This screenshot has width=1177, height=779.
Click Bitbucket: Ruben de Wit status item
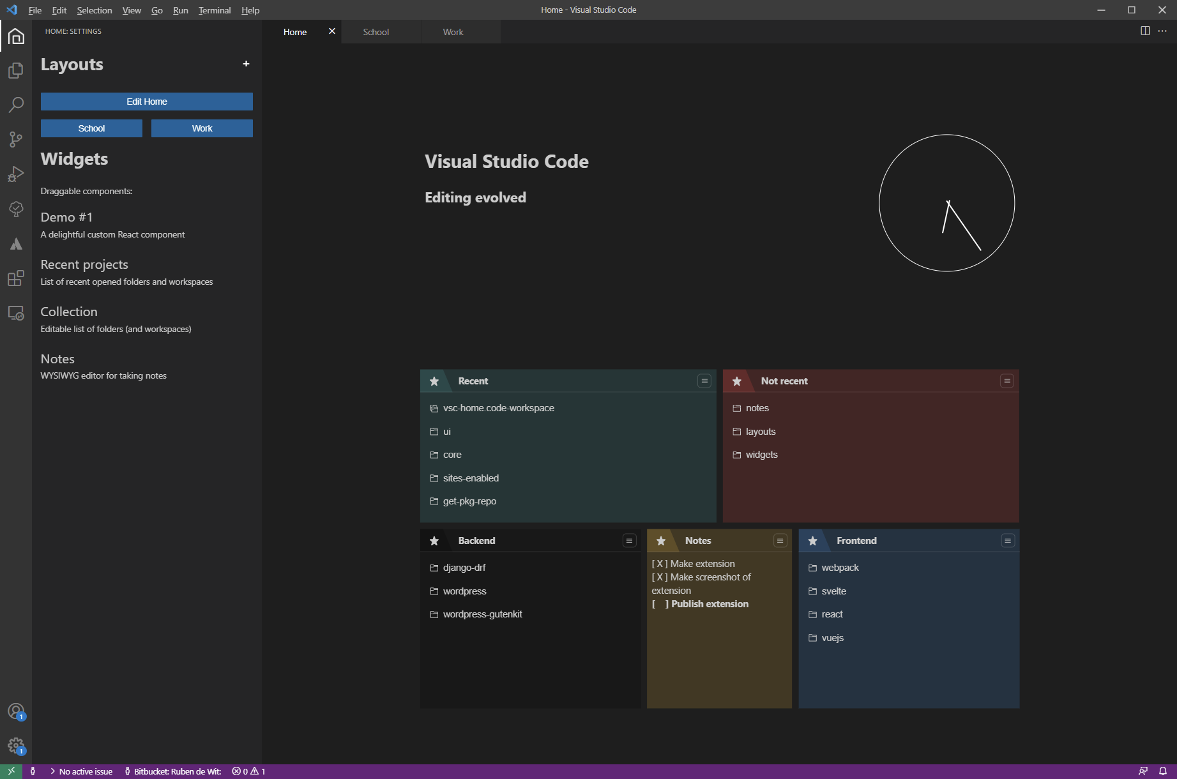point(173,771)
